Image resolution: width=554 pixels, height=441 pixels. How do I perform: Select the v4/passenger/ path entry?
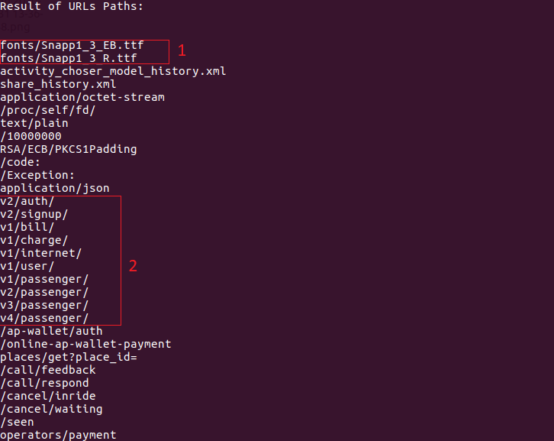pyautogui.click(x=44, y=318)
